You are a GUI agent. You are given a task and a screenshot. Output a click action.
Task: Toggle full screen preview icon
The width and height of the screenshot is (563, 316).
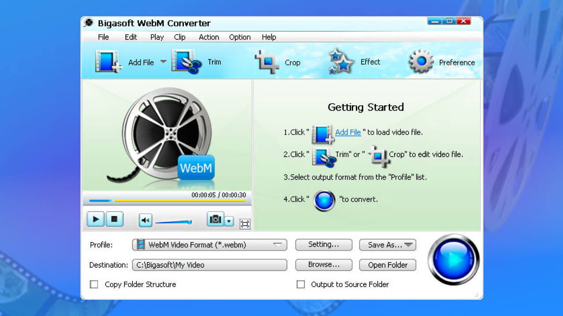pyautogui.click(x=245, y=224)
